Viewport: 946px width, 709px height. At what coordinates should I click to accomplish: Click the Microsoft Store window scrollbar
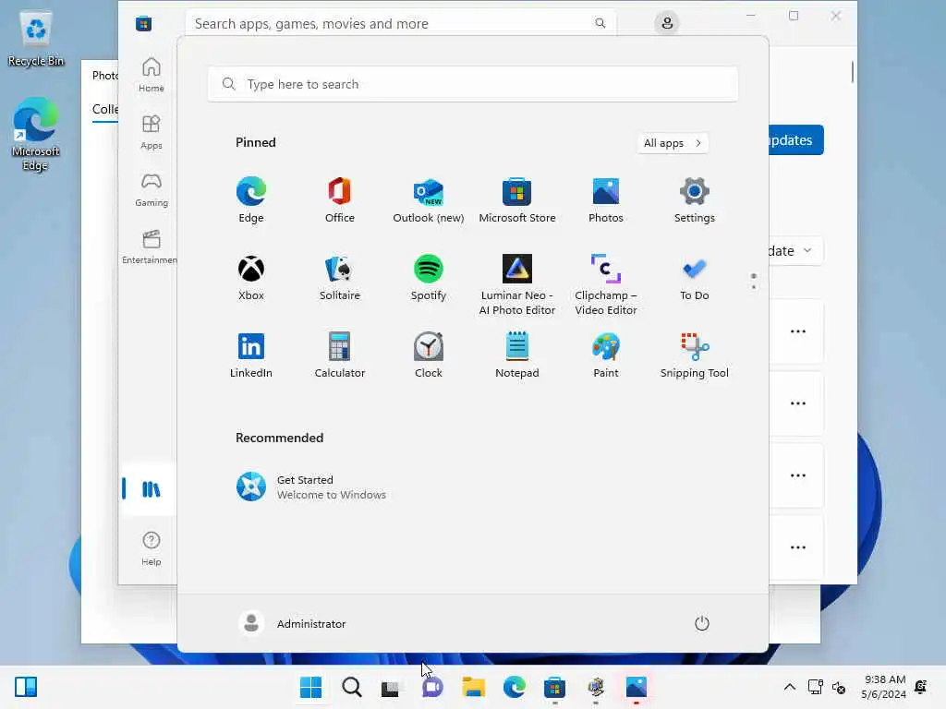(852, 72)
